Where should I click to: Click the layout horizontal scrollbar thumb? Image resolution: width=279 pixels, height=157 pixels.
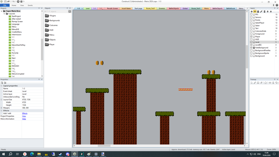[104, 145]
